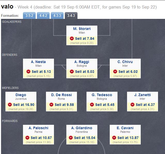Open A. Raggi's player name link
Image resolution: width=165 pixels, height=154 pixels.
click(82, 62)
